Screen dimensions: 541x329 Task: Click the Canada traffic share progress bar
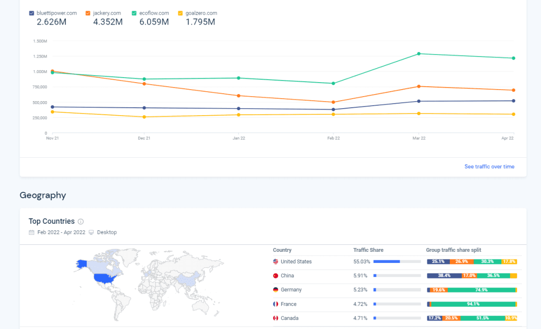397,318
